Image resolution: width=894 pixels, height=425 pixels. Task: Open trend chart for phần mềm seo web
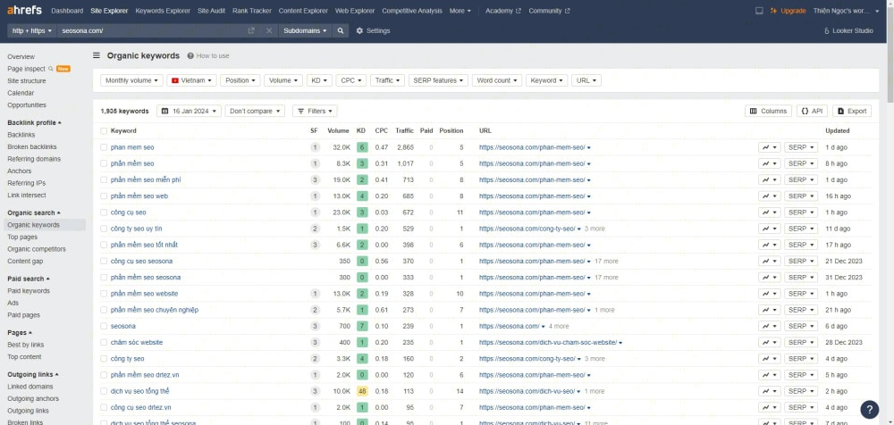(x=769, y=196)
